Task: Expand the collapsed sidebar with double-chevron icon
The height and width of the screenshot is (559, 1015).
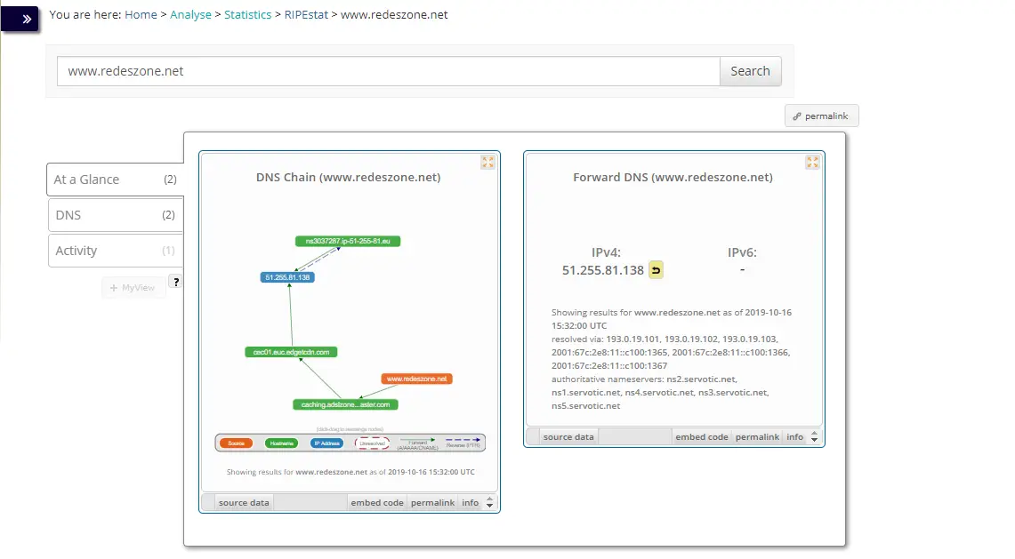Action: (20, 19)
